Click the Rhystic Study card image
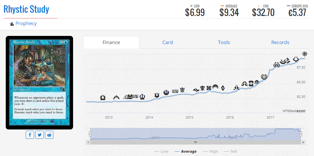 pos(39,83)
